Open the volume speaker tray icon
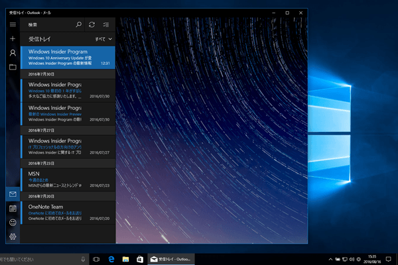This screenshot has width=398, height=265. (x=352, y=259)
